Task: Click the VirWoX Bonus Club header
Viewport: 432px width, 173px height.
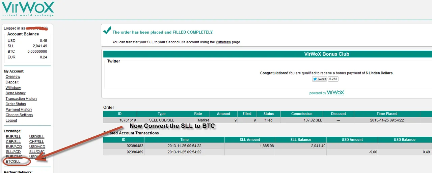Action: point(327,54)
